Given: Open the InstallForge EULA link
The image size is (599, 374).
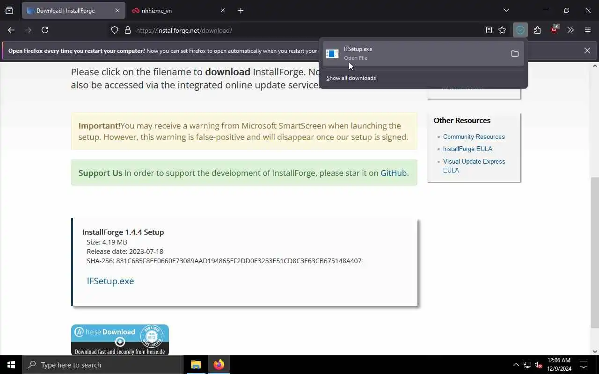Looking at the screenshot, I should (x=468, y=149).
